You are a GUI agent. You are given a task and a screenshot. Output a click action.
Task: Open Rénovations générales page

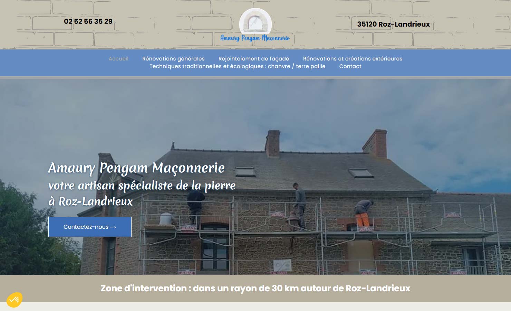[173, 59]
